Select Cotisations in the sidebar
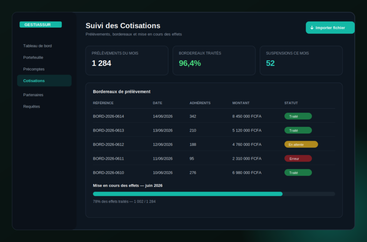Image resolution: width=367 pixels, height=242 pixels. point(44,81)
